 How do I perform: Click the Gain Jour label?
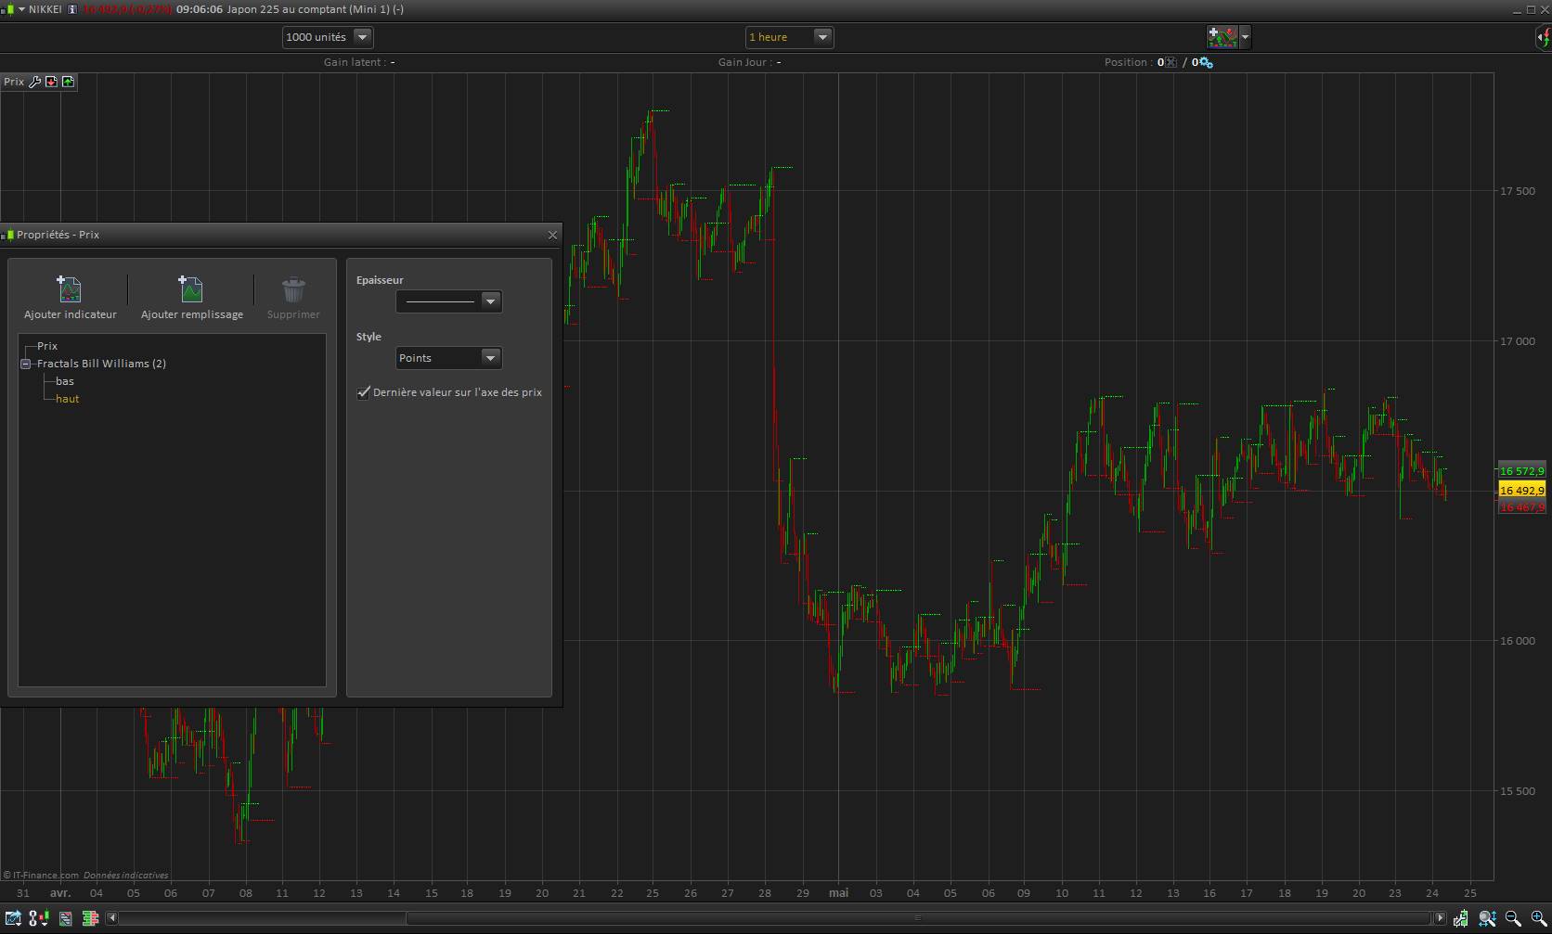744,62
